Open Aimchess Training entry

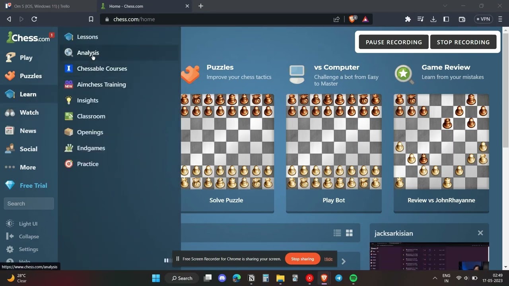pyautogui.click(x=101, y=84)
